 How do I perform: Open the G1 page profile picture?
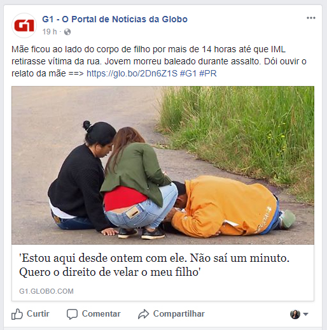pos(24,25)
